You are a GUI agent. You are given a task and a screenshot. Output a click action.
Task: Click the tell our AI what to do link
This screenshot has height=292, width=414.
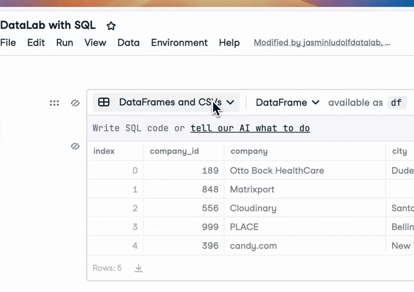250,128
